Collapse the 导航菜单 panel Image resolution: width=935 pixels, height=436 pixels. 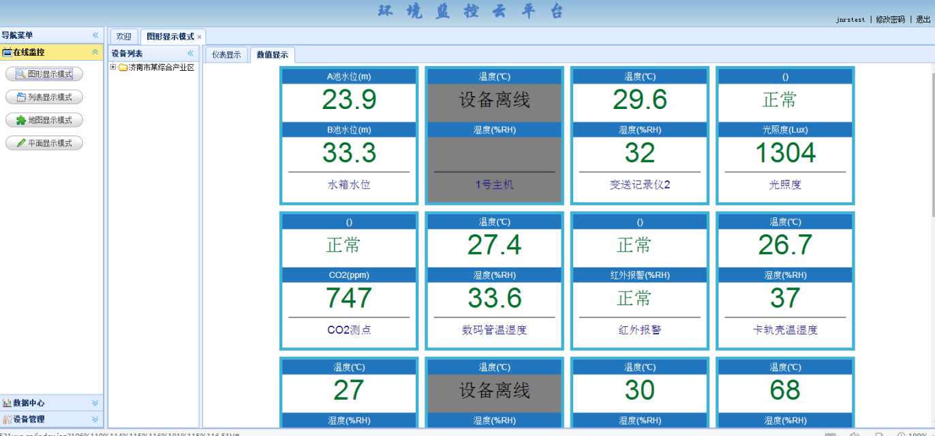tap(95, 34)
